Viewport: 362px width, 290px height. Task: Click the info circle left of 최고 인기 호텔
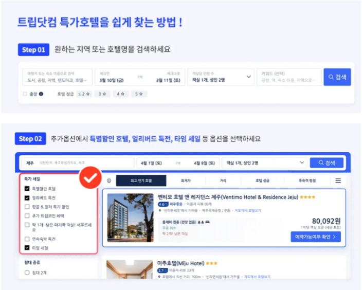pos(109,180)
